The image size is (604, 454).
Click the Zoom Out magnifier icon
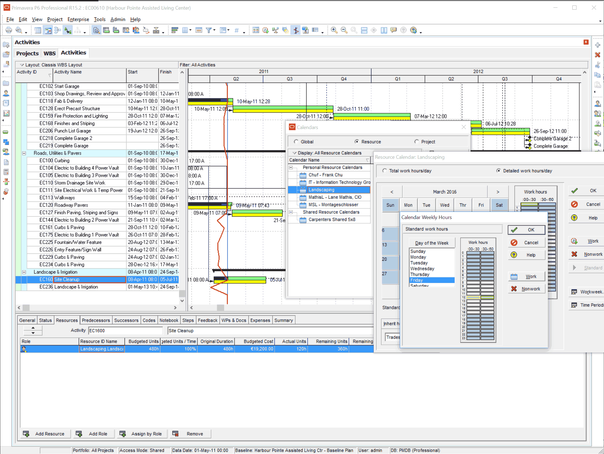(344, 30)
